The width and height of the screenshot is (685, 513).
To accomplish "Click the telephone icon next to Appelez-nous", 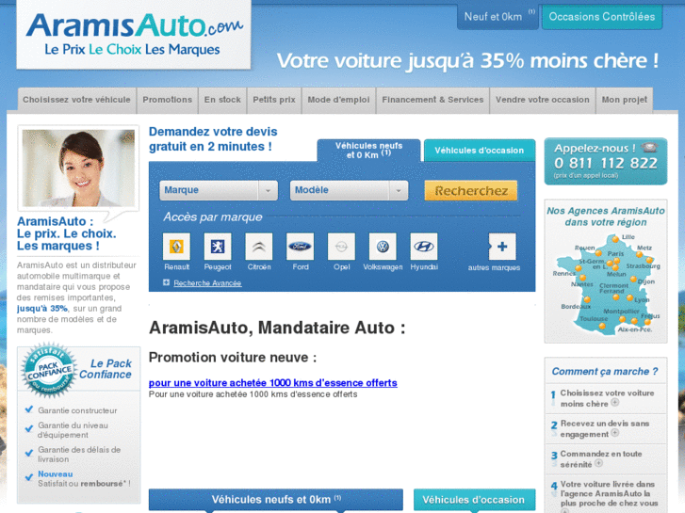I will (x=649, y=147).
